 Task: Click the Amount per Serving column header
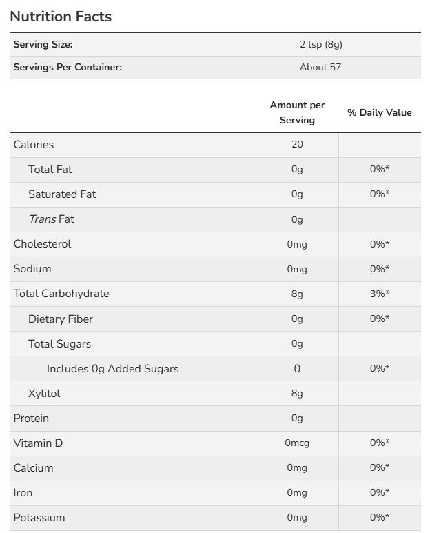click(297, 112)
